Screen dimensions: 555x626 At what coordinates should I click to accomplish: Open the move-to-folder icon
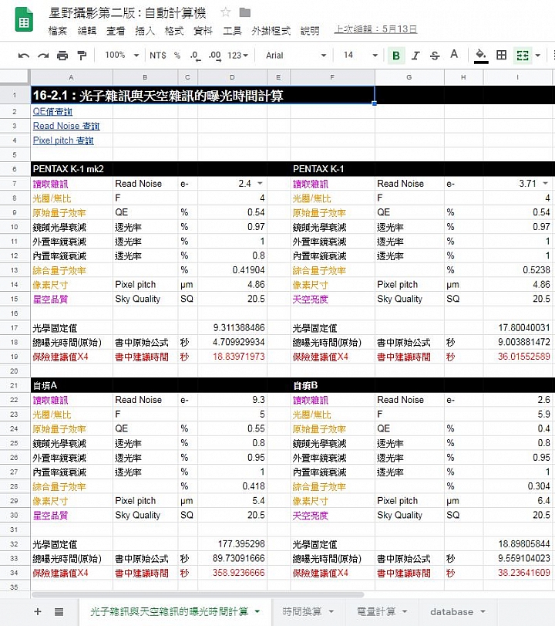[245, 13]
